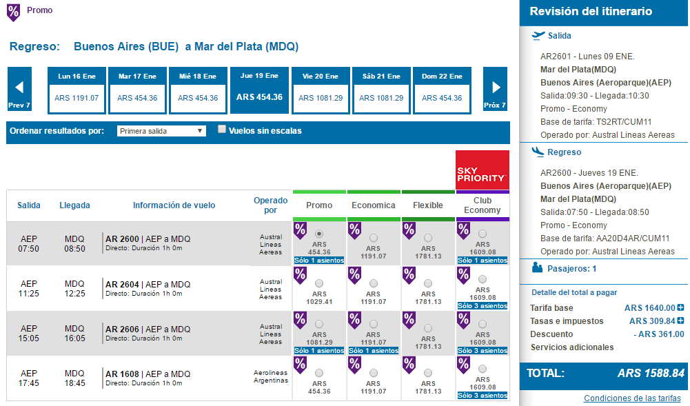
Task: Click Promo fare column header
Action: (319, 205)
